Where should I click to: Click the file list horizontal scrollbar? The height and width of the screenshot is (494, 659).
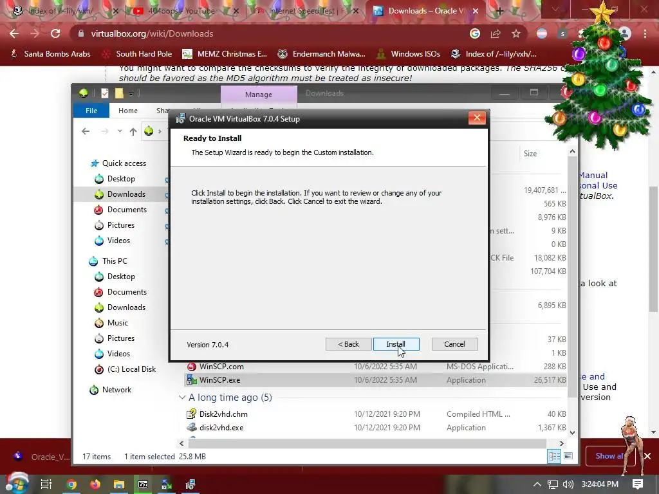click(367, 444)
